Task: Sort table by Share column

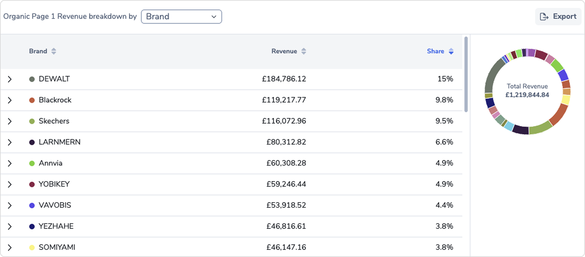Action: click(x=451, y=51)
